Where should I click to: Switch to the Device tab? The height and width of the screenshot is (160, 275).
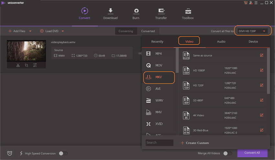click(x=253, y=42)
